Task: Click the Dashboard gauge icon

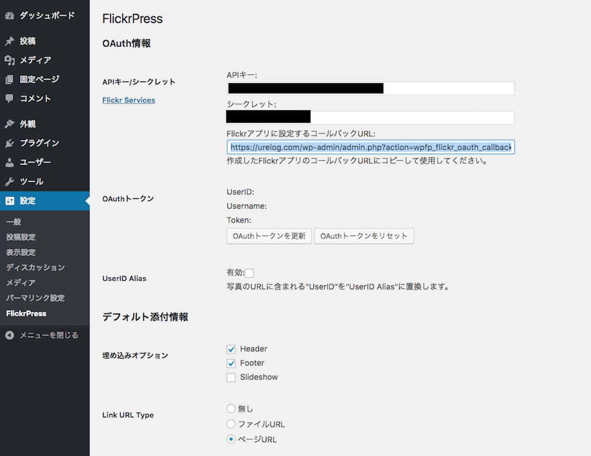Action: (x=9, y=16)
